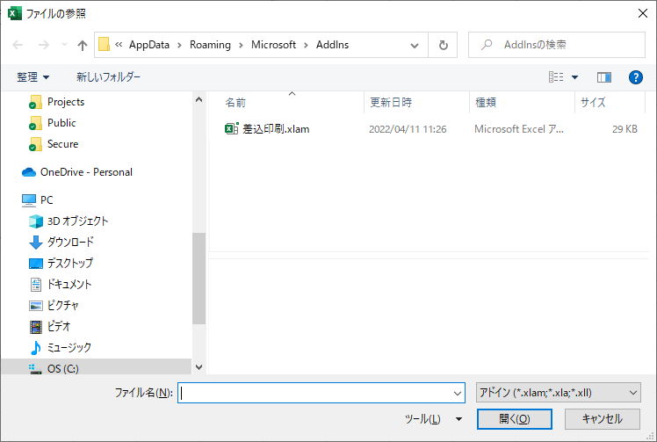Click the date 2022/04/11 11:26 cell
The width and height of the screenshot is (657, 442).
408,129
